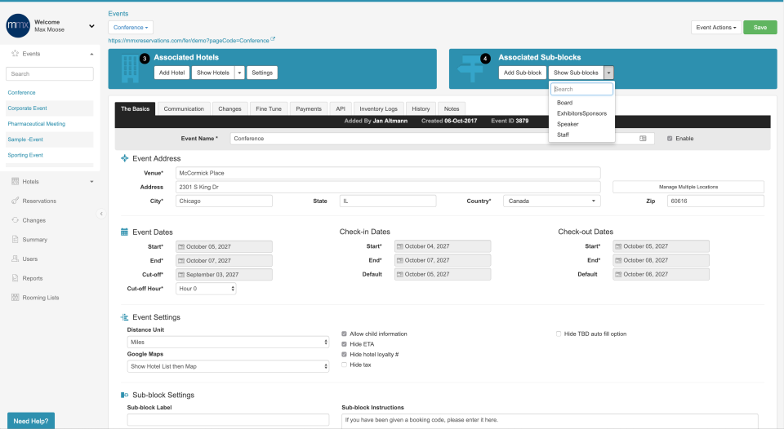Select Speaker in the sub-block list
Viewport: 784px width, 429px height.
(x=568, y=124)
